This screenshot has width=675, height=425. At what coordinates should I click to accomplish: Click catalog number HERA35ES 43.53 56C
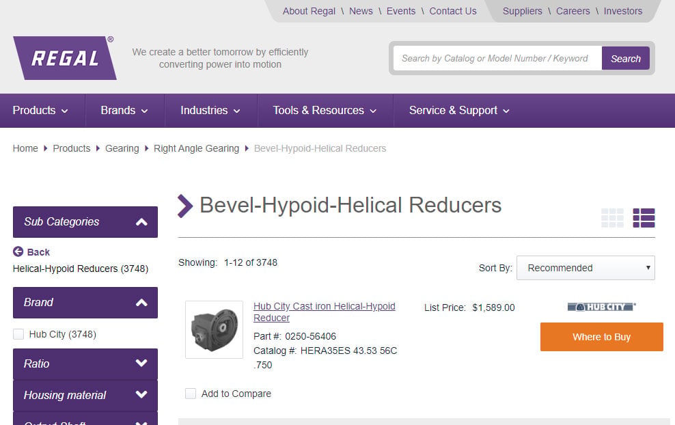348,351
